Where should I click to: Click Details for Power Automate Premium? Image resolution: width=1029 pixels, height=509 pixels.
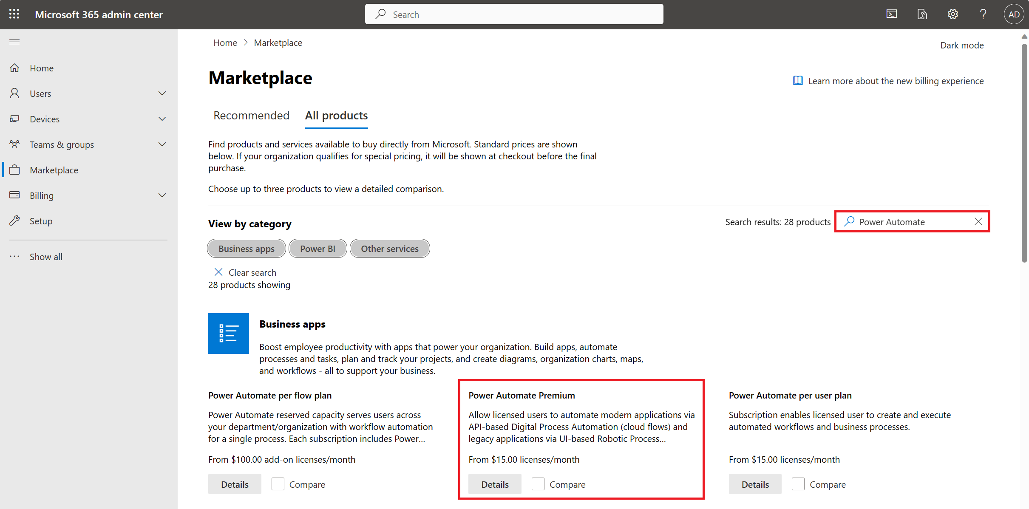click(x=494, y=484)
